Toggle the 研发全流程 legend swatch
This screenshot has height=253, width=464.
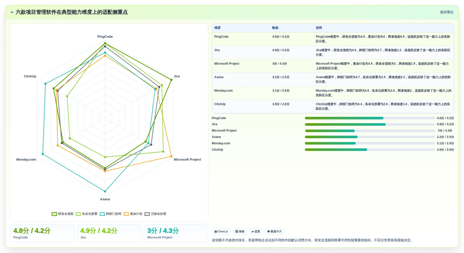click(x=54, y=214)
